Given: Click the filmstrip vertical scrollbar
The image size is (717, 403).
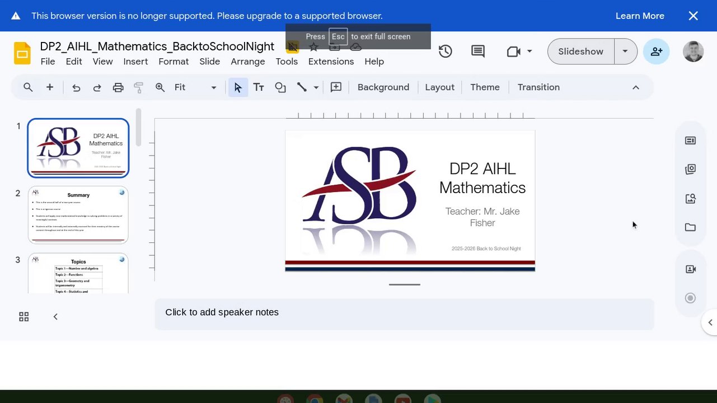Looking at the screenshot, I should (x=138, y=128).
